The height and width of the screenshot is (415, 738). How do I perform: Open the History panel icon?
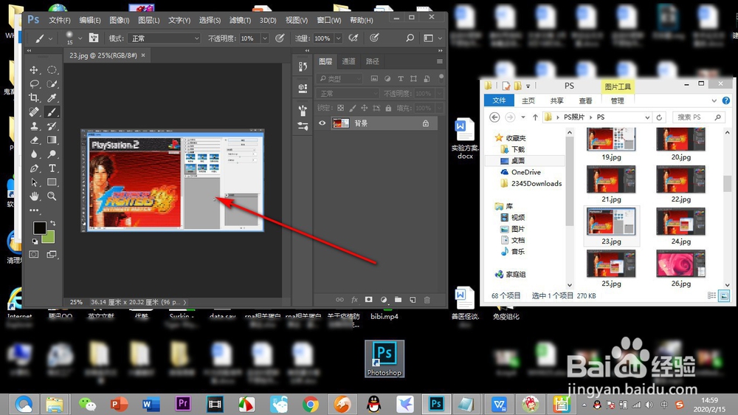pyautogui.click(x=303, y=67)
